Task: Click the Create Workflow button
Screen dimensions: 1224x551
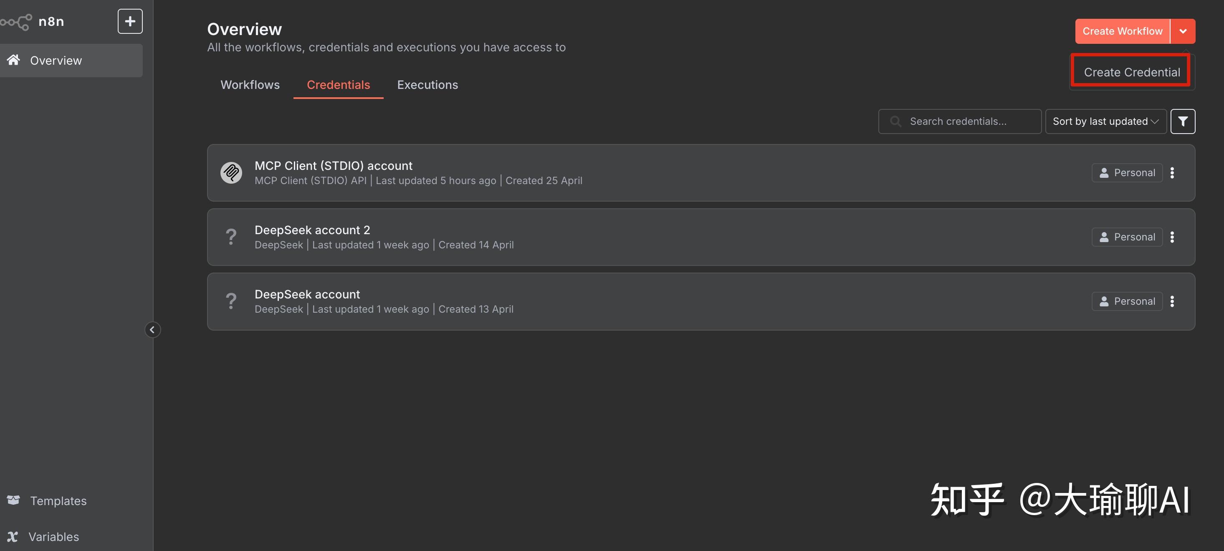Action: [1122, 31]
